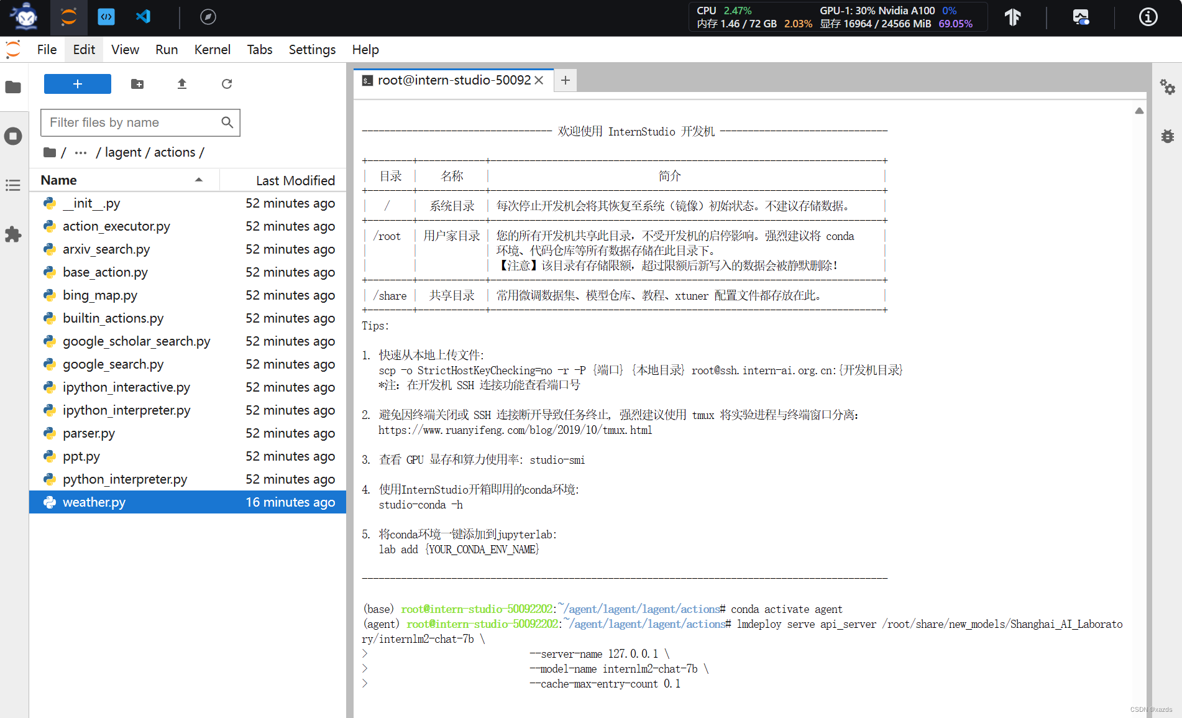The width and height of the screenshot is (1182, 718).
Task: Click the GPU-1 Nvidia A100 usage readout
Action: pos(889,11)
